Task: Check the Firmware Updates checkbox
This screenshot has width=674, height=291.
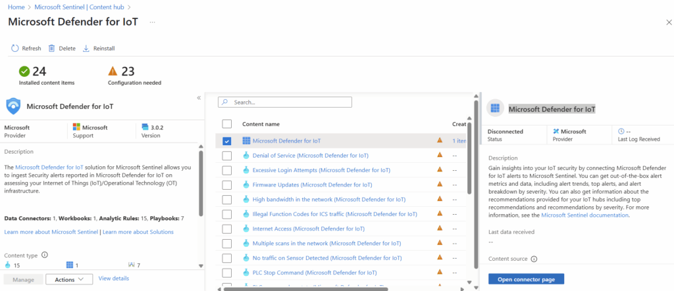Action: [x=227, y=185]
